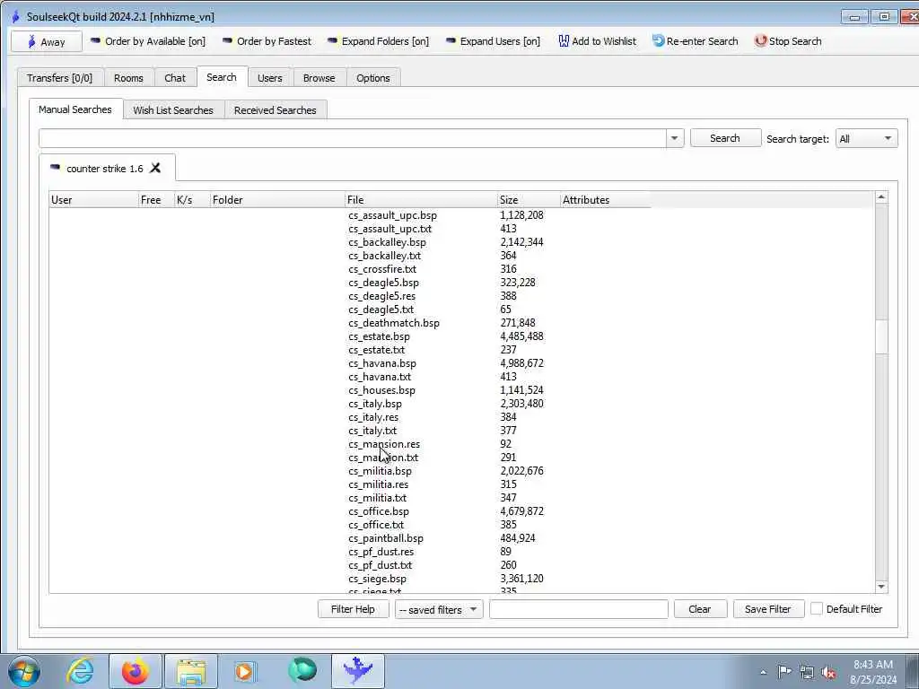
Task: Sort results by Folder column
Action: (x=278, y=200)
